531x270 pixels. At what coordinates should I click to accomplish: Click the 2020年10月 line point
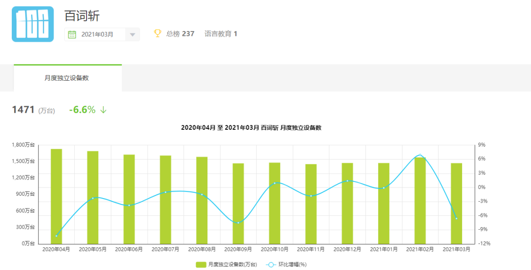275,183
